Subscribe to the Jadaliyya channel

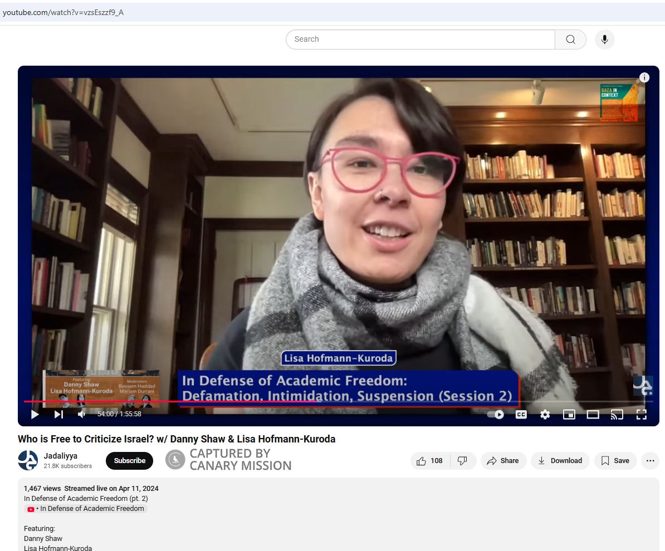point(129,461)
